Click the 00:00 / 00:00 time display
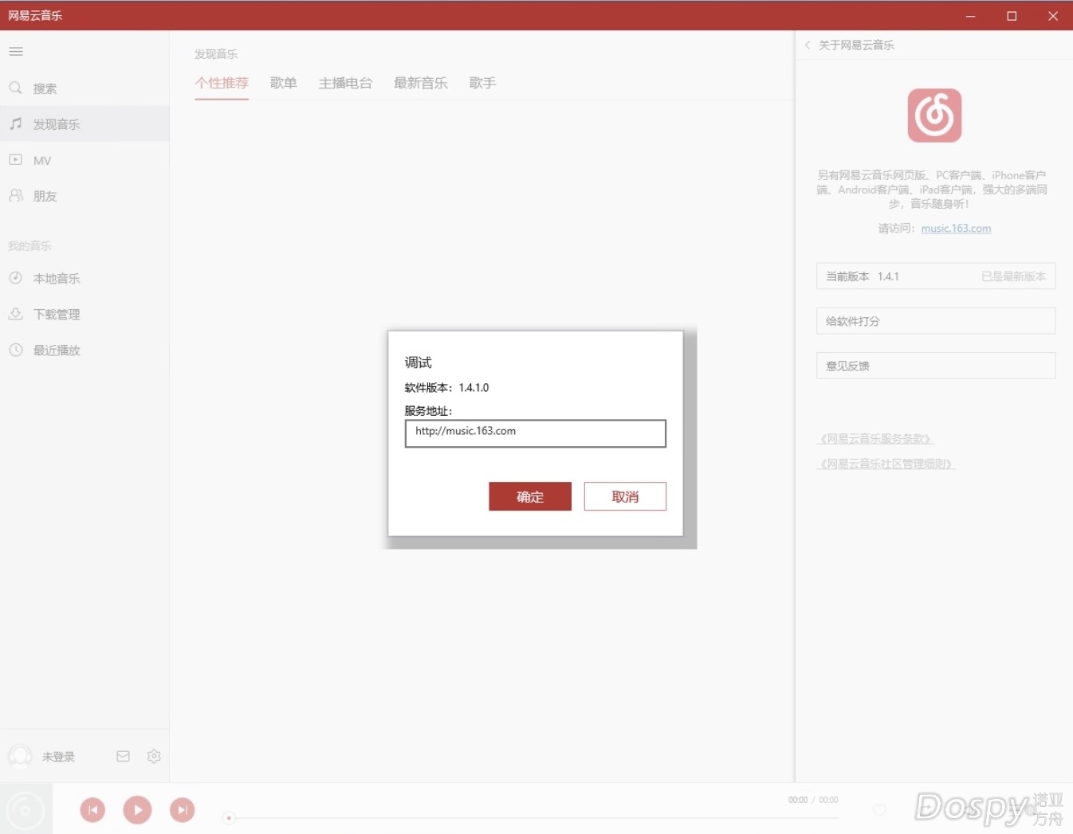Viewport: 1073px width, 834px height. 813,800
